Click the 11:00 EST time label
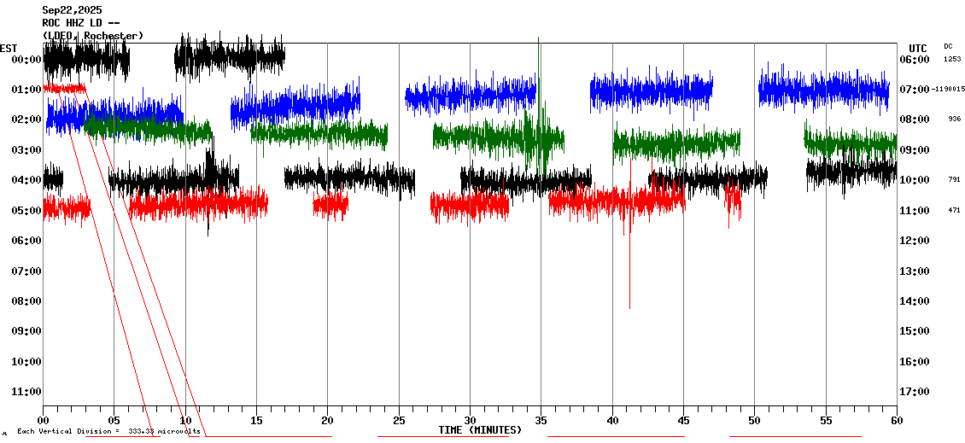Image resolution: width=965 pixels, height=443 pixels. [26, 392]
